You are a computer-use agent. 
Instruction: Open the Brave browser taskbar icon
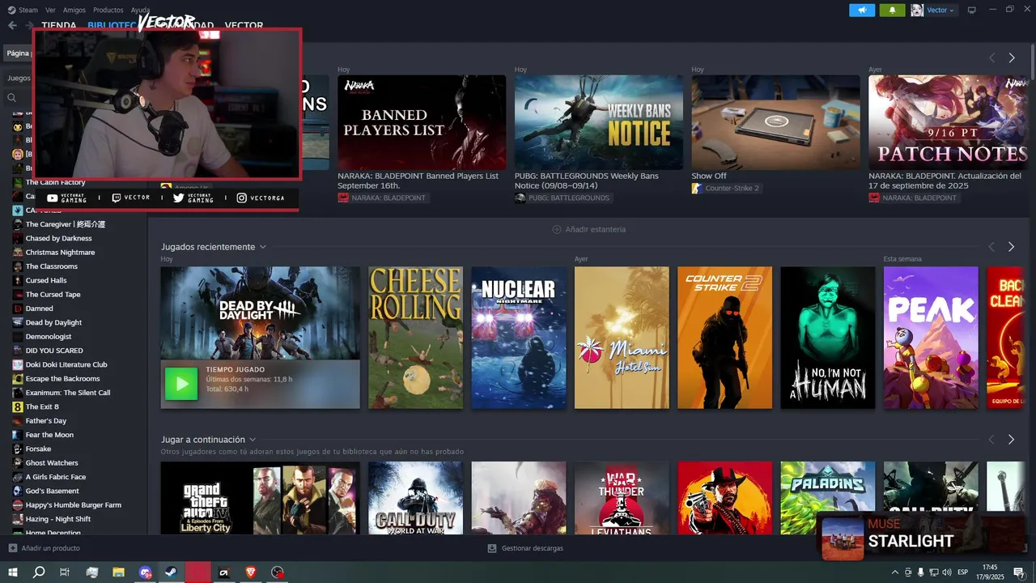click(251, 572)
